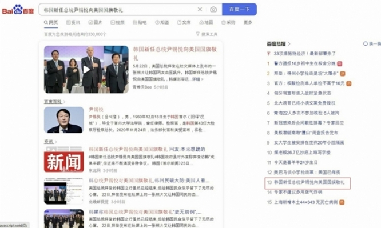This screenshot has width=381, height=228.
Task: Expand the 资讯 section chevron
Action: (x=56, y=142)
